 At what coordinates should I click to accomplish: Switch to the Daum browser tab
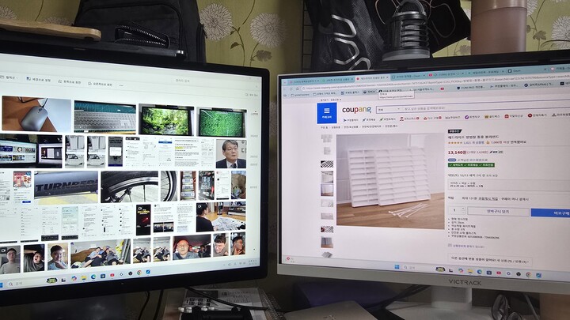[525, 71]
